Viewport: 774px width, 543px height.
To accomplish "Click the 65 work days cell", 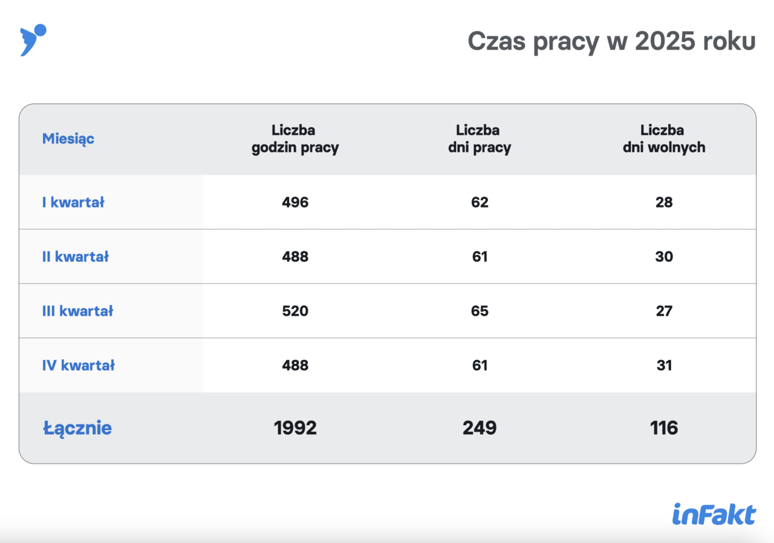I will 480,311.
